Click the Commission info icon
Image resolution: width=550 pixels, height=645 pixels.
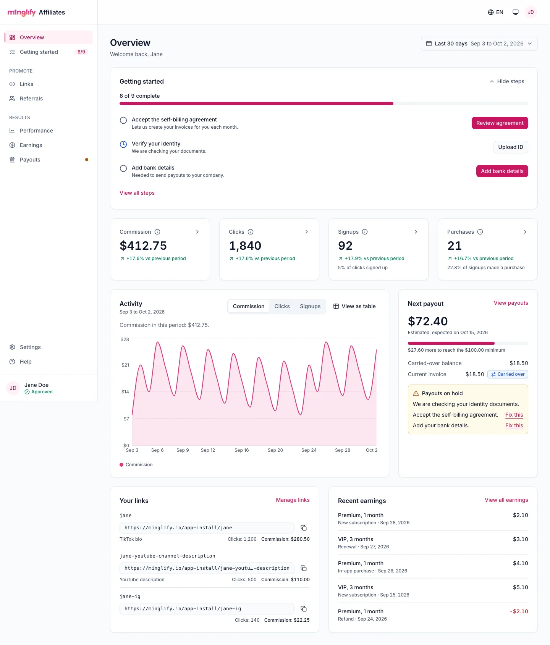click(157, 232)
